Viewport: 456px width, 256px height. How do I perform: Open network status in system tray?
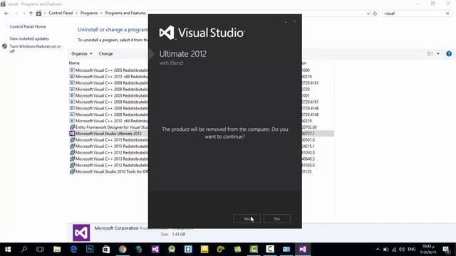(394, 250)
